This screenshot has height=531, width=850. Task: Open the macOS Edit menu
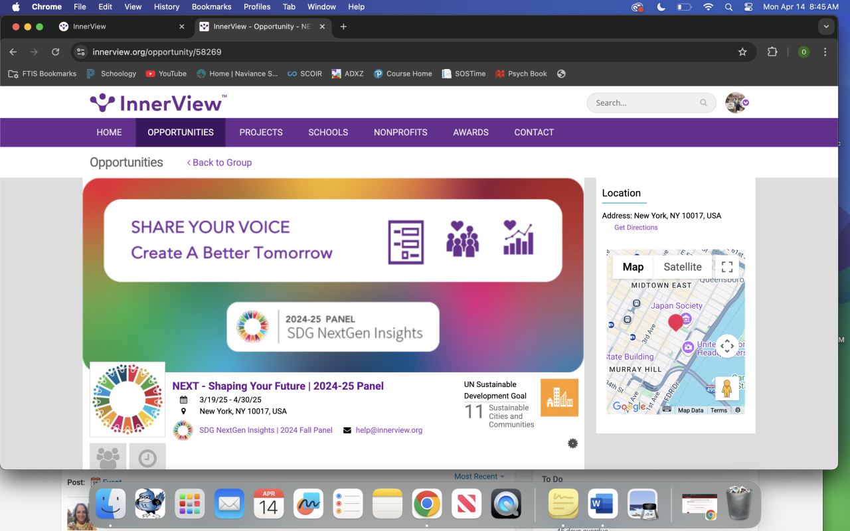click(x=105, y=7)
